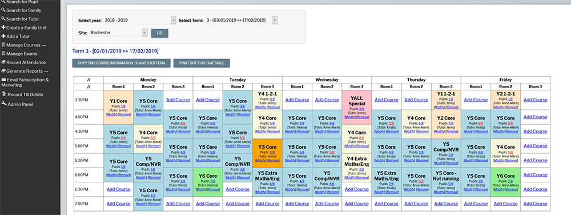The height and width of the screenshot is (215, 571).
Task: Click the Record Till Debits icon
Action: (x=4, y=94)
